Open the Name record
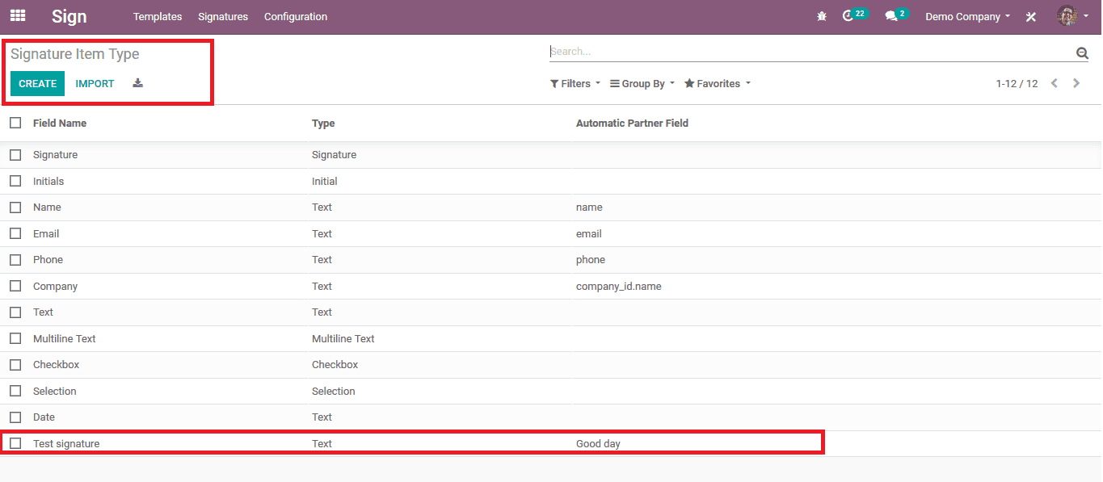Viewport: 1103px width, 482px height. [x=47, y=207]
